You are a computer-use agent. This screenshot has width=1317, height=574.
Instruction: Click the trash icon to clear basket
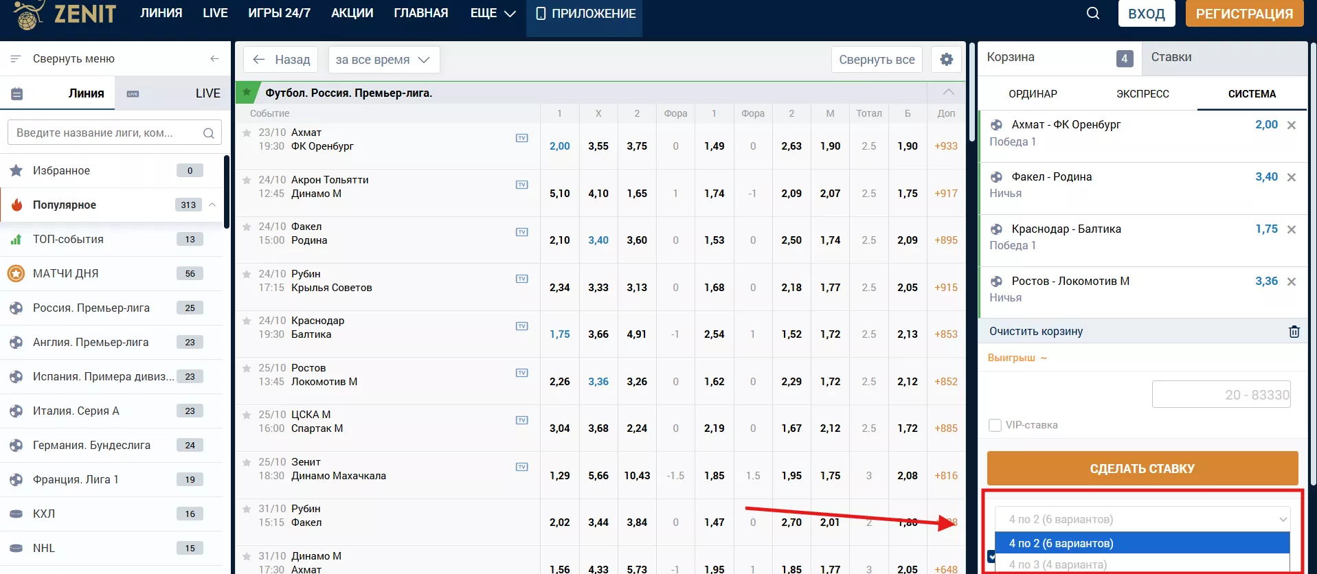click(x=1294, y=332)
